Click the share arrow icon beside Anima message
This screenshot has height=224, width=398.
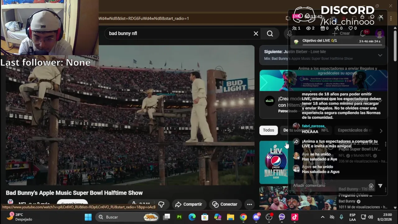pyautogui.click(x=296, y=142)
